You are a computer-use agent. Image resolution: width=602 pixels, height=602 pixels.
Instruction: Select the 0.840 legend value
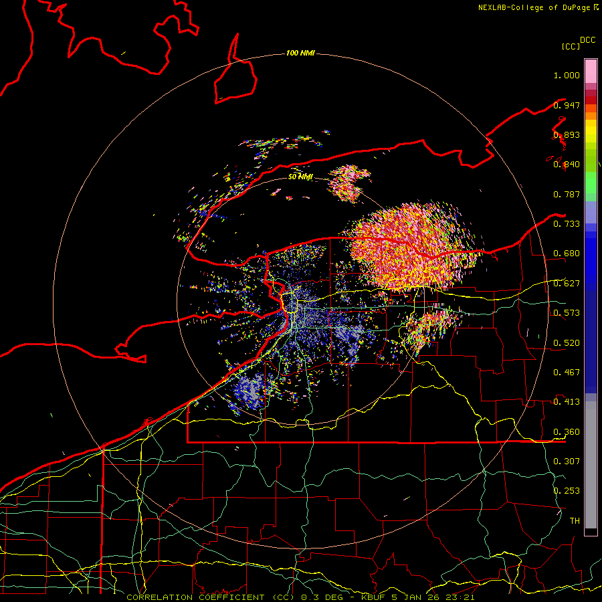(x=567, y=165)
